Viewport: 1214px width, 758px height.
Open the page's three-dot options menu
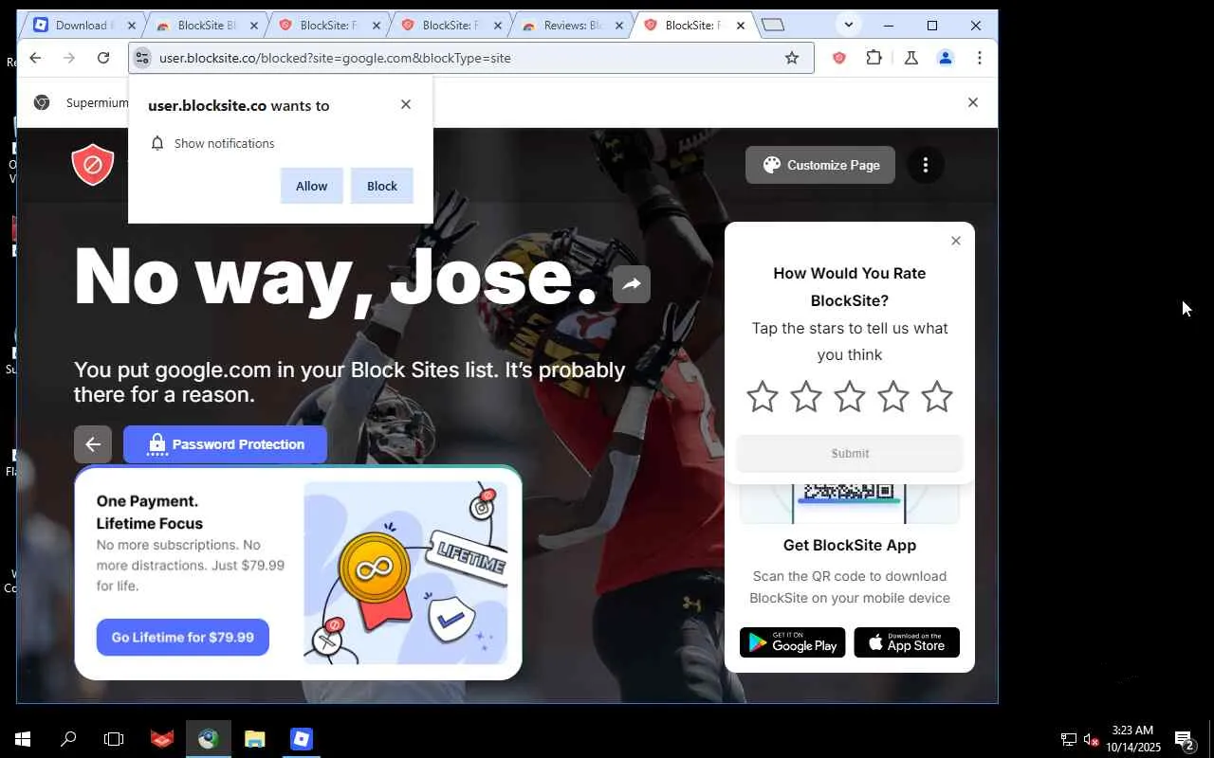(926, 165)
